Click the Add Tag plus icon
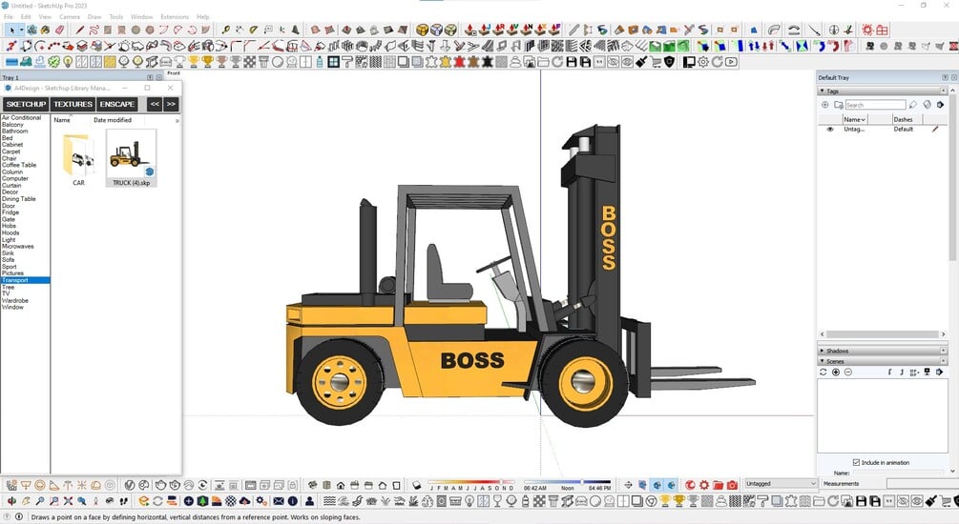Image resolution: width=959 pixels, height=524 pixels. coord(825,105)
